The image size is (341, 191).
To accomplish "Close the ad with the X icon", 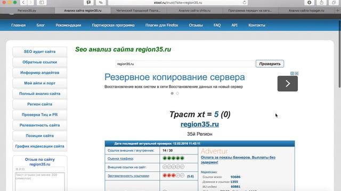I will point(296,73).
